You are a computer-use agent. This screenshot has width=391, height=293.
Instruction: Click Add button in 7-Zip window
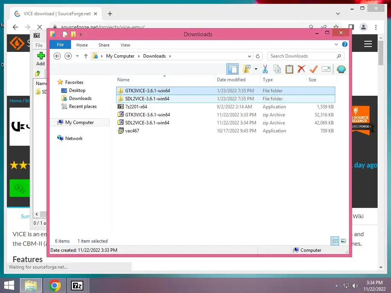[40, 59]
